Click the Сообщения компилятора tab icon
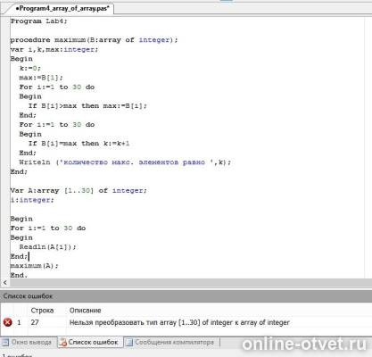 (129, 343)
